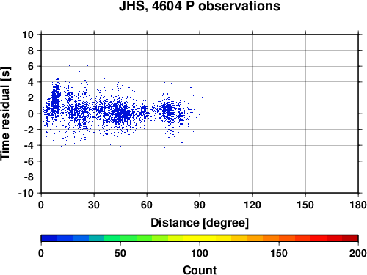The image size is (367, 275).
Task: Click the y-axis tick label -10
Action: tap(26, 193)
